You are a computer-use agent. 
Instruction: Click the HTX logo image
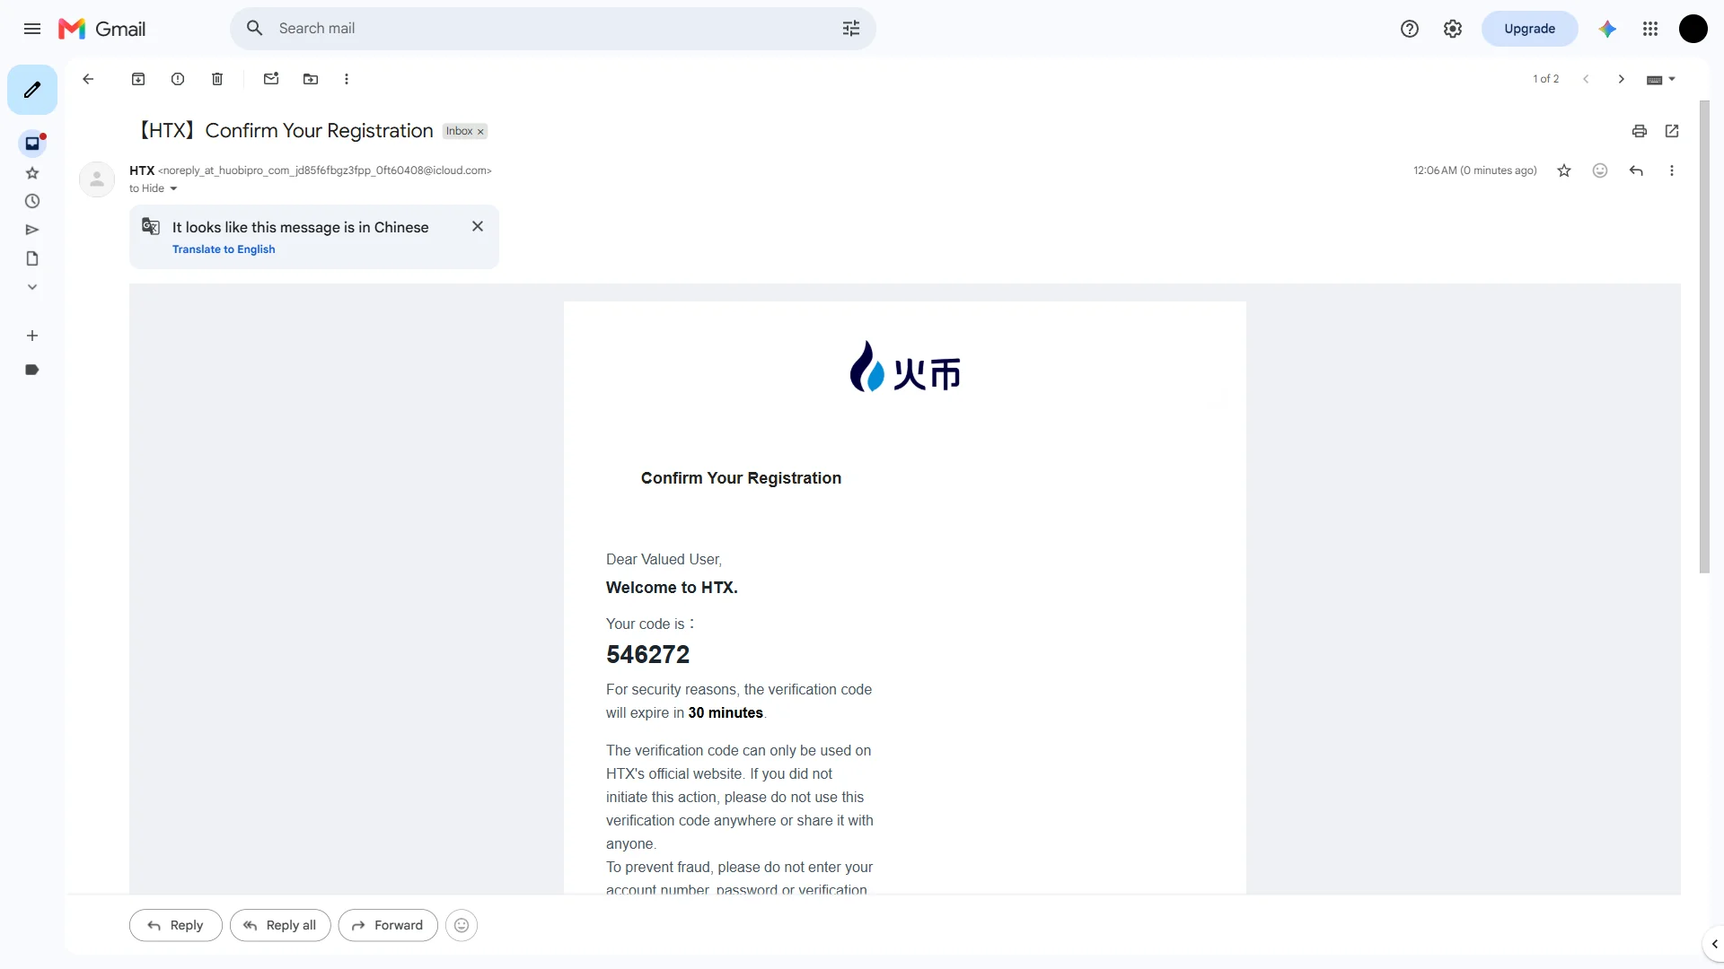point(905,366)
